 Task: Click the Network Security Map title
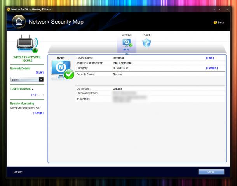(56, 22)
